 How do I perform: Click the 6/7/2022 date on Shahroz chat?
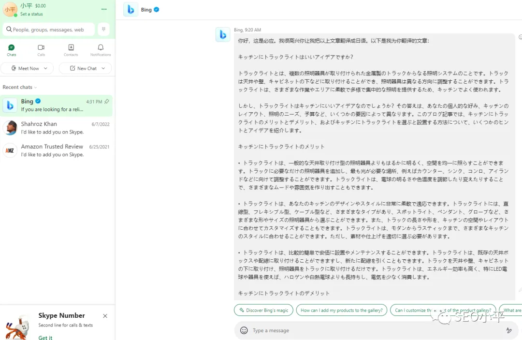[x=101, y=124]
